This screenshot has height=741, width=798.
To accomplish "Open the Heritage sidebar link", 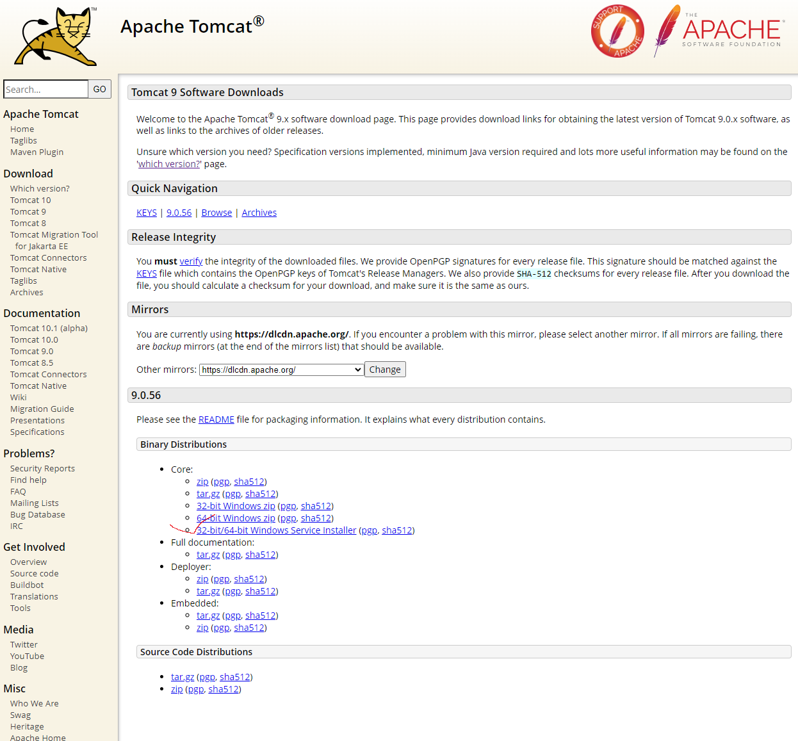I will [x=27, y=726].
